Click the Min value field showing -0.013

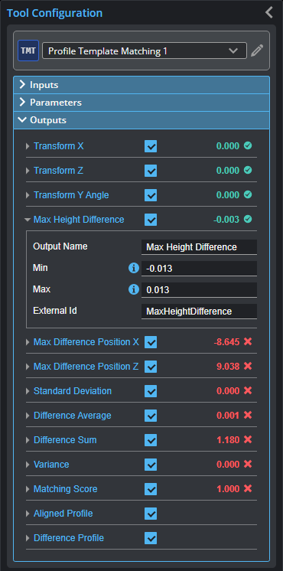(199, 269)
